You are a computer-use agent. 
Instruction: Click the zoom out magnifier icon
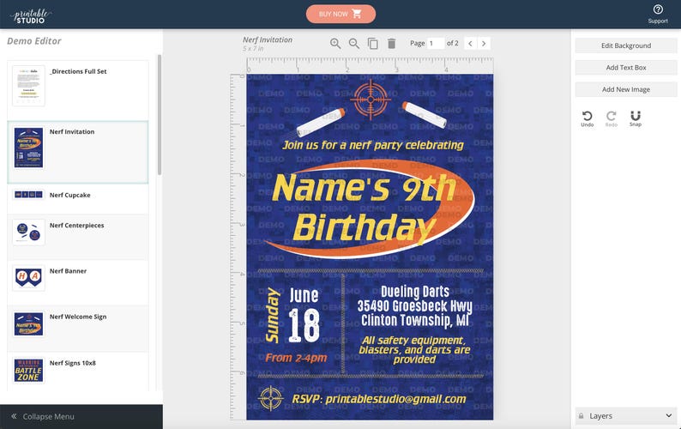[x=354, y=44]
